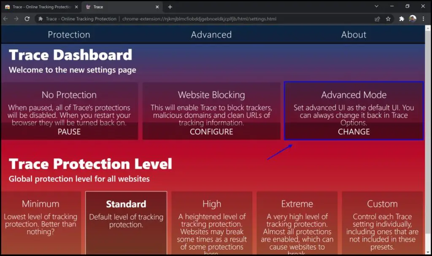The height and width of the screenshot is (256, 432).
Task: Select the Minimum protection level
Action: tap(41, 223)
